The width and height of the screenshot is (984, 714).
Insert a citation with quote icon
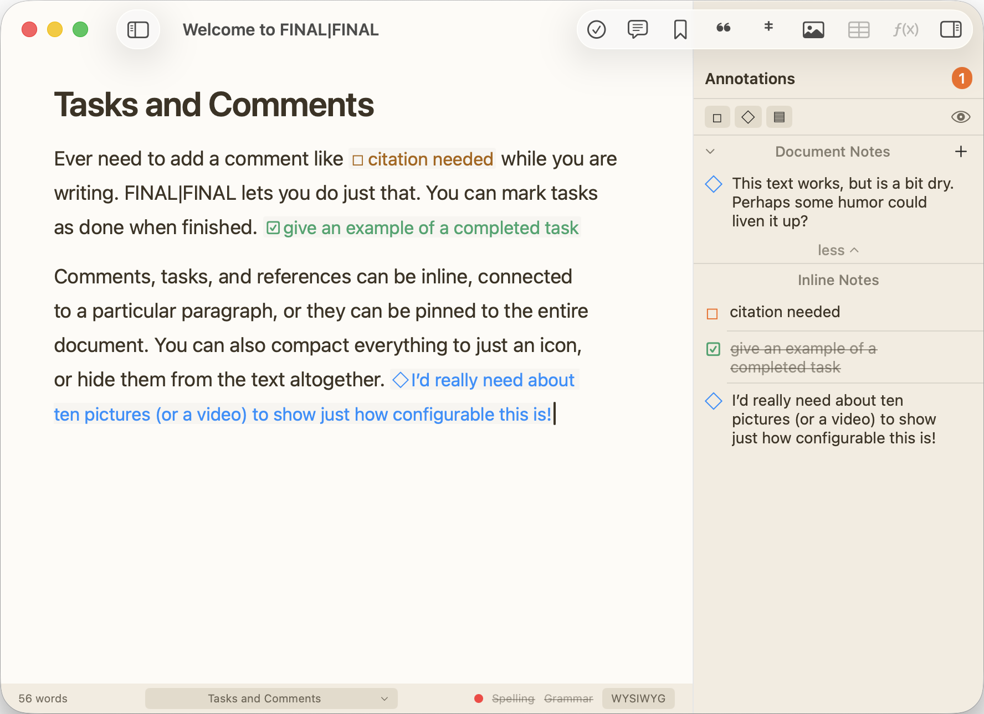[x=724, y=28]
